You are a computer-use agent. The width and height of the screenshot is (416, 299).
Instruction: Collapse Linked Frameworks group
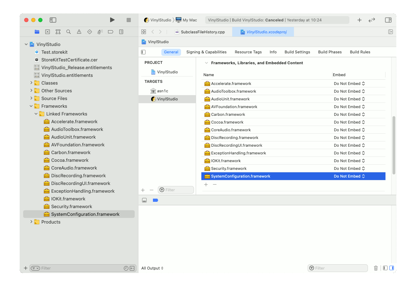(x=36, y=114)
